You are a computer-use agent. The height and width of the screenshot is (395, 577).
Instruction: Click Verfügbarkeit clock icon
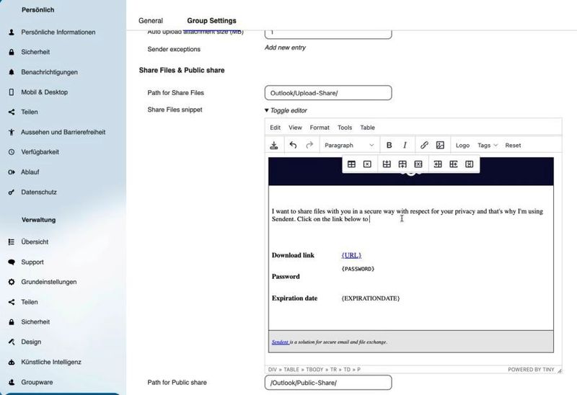coord(12,152)
